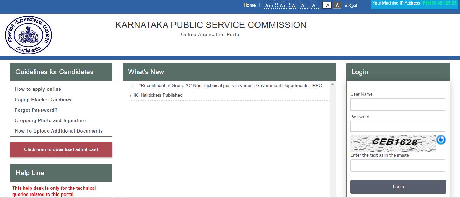
Task: Select the A+ larger font size button
Action: tap(282, 6)
